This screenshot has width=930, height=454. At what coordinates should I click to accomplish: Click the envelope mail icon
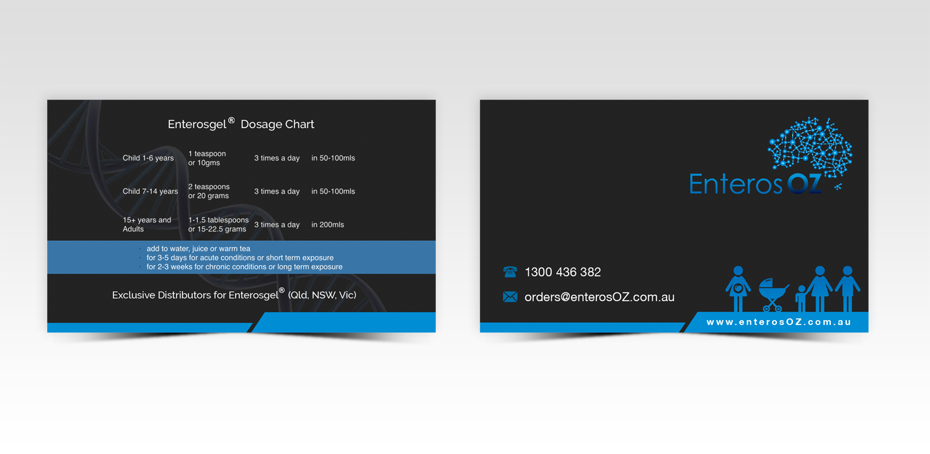508,297
